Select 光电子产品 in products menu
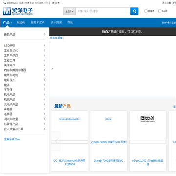The width and height of the screenshot is (176, 176). 11,105
